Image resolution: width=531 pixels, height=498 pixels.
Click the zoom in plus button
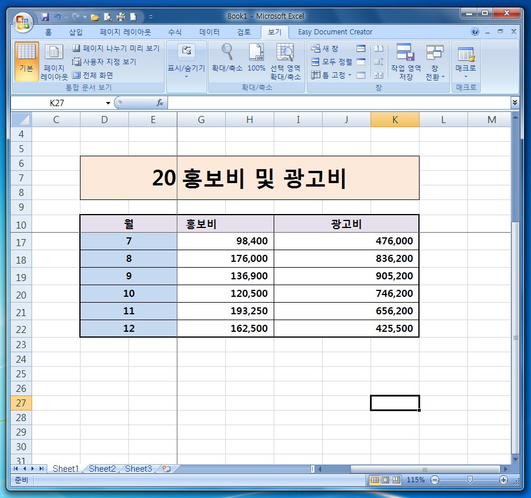(x=503, y=480)
